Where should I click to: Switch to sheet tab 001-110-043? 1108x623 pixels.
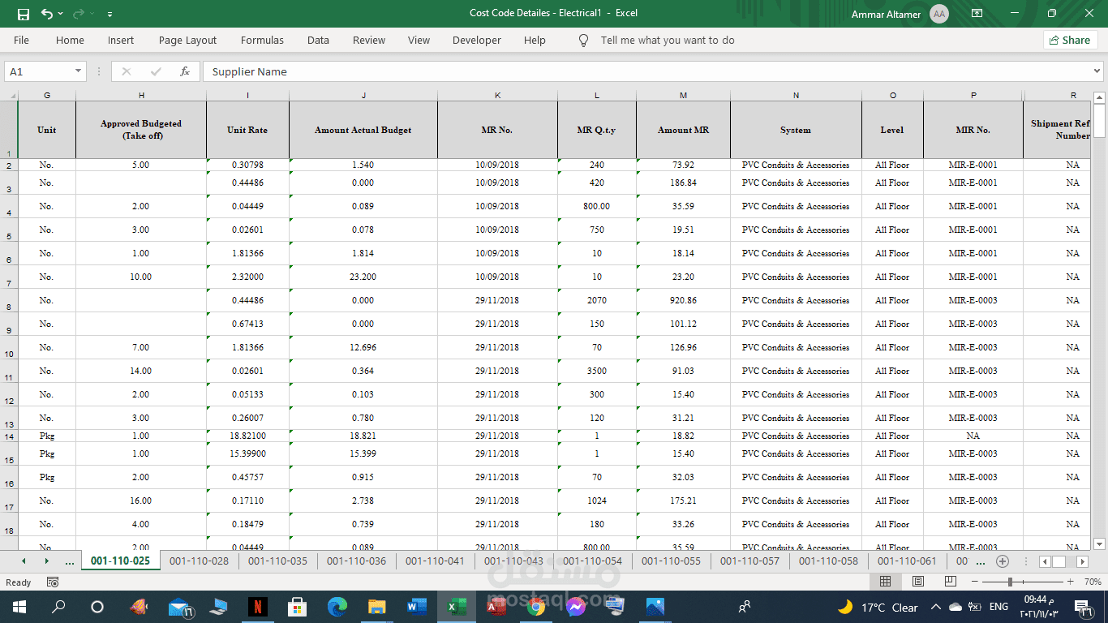coord(513,561)
